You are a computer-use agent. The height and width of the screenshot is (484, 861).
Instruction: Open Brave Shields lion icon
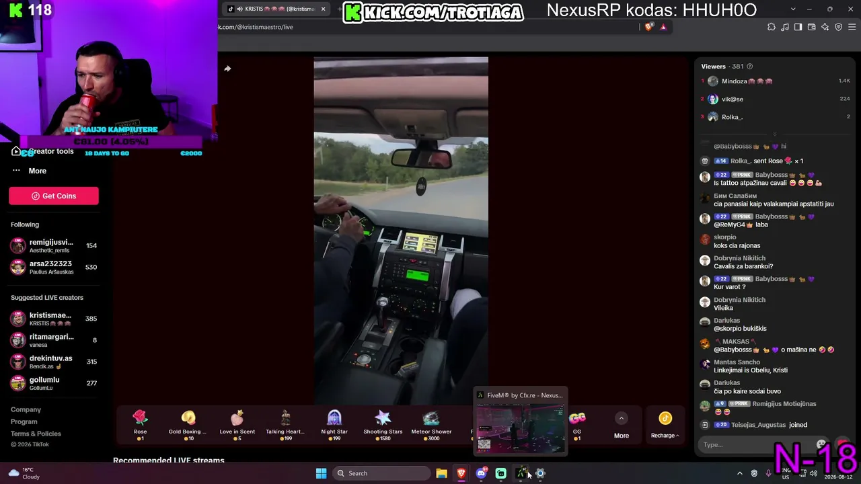[648, 27]
